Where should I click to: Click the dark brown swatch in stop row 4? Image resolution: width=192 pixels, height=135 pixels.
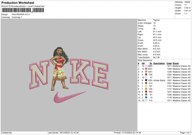click(x=146, y=75)
